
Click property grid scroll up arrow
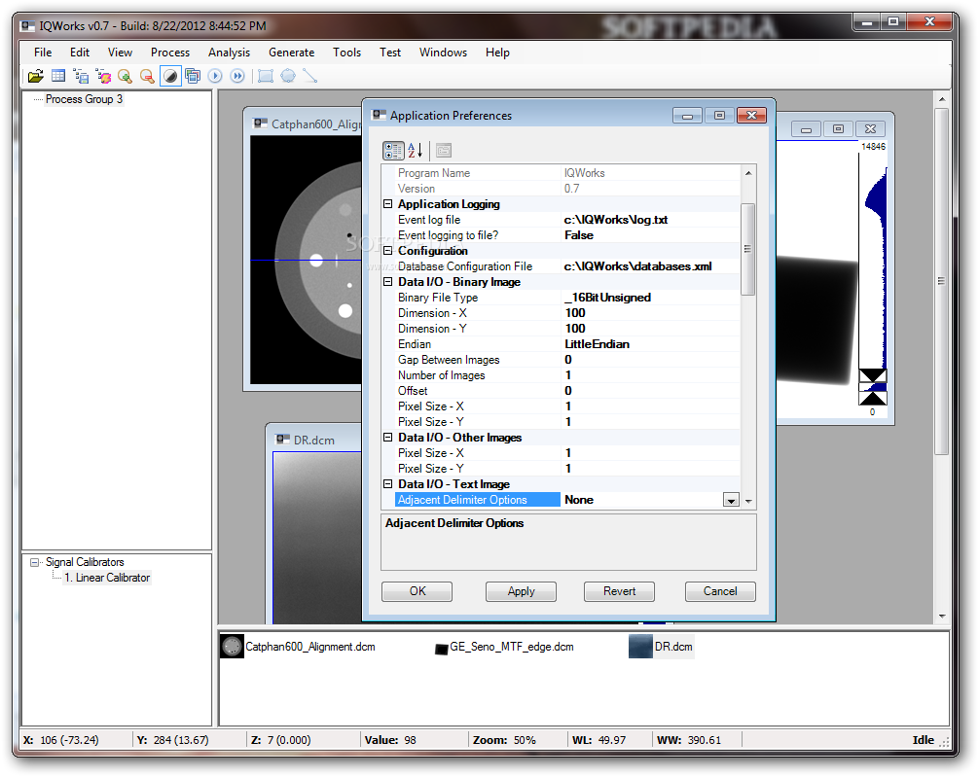(747, 173)
